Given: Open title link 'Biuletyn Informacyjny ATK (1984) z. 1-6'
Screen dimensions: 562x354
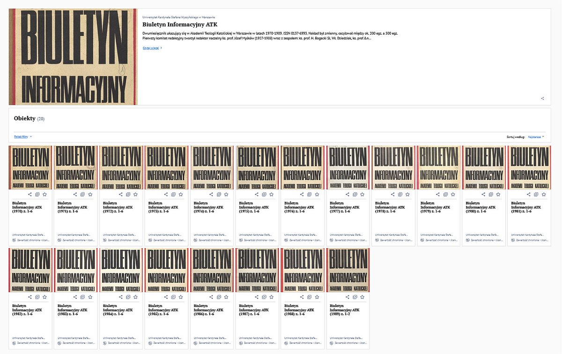Looking at the screenshot, I should pos(118,310).
